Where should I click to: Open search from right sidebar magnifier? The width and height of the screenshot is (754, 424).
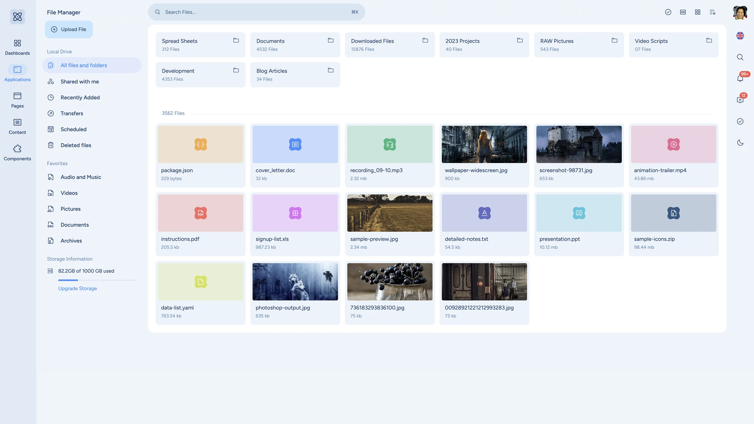(x=740, y=57)
